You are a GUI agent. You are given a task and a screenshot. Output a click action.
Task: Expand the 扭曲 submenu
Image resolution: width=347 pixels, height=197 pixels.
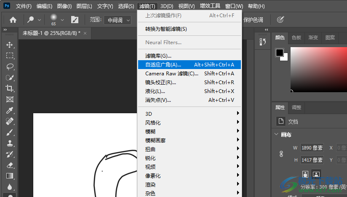coord(190,149)
